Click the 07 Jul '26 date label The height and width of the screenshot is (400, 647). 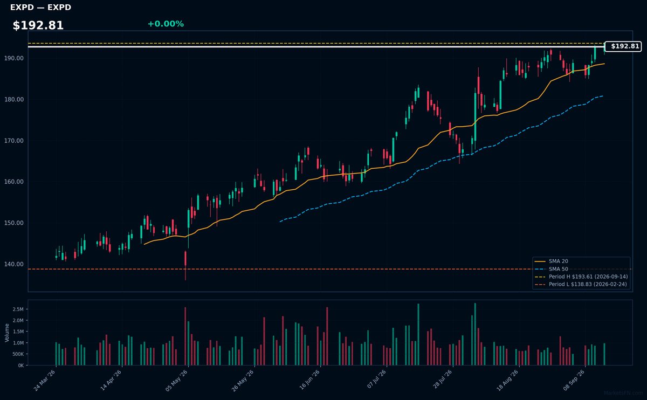(x=375, y=380)
